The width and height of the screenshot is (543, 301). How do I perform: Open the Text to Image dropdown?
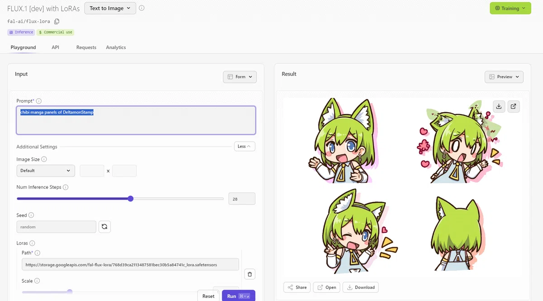click(x=110, y=8)
